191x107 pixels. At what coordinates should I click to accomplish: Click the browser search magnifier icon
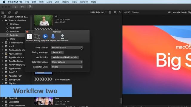coord(120,12)
